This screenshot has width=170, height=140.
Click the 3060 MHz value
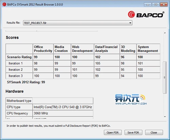tap(41, 113)
